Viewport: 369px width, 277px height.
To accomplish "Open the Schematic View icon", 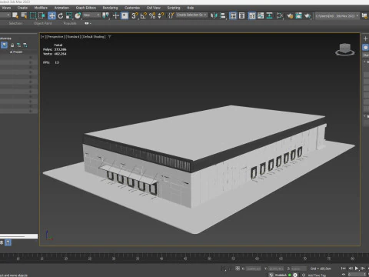I will coord(269,15).
